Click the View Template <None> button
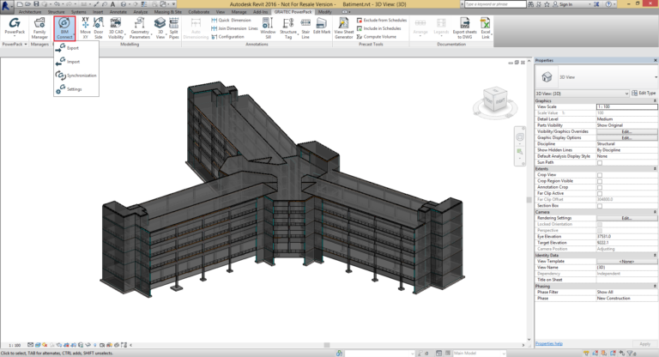 pyautogui.click(x=626, y=262)
